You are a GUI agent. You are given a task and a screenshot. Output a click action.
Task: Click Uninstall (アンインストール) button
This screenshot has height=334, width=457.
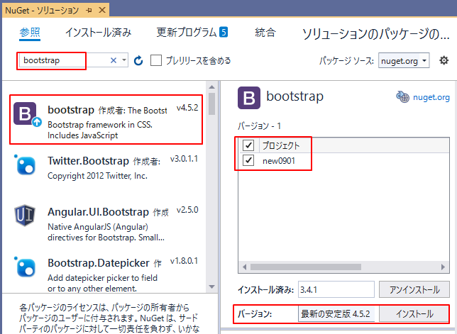(414, 289)
